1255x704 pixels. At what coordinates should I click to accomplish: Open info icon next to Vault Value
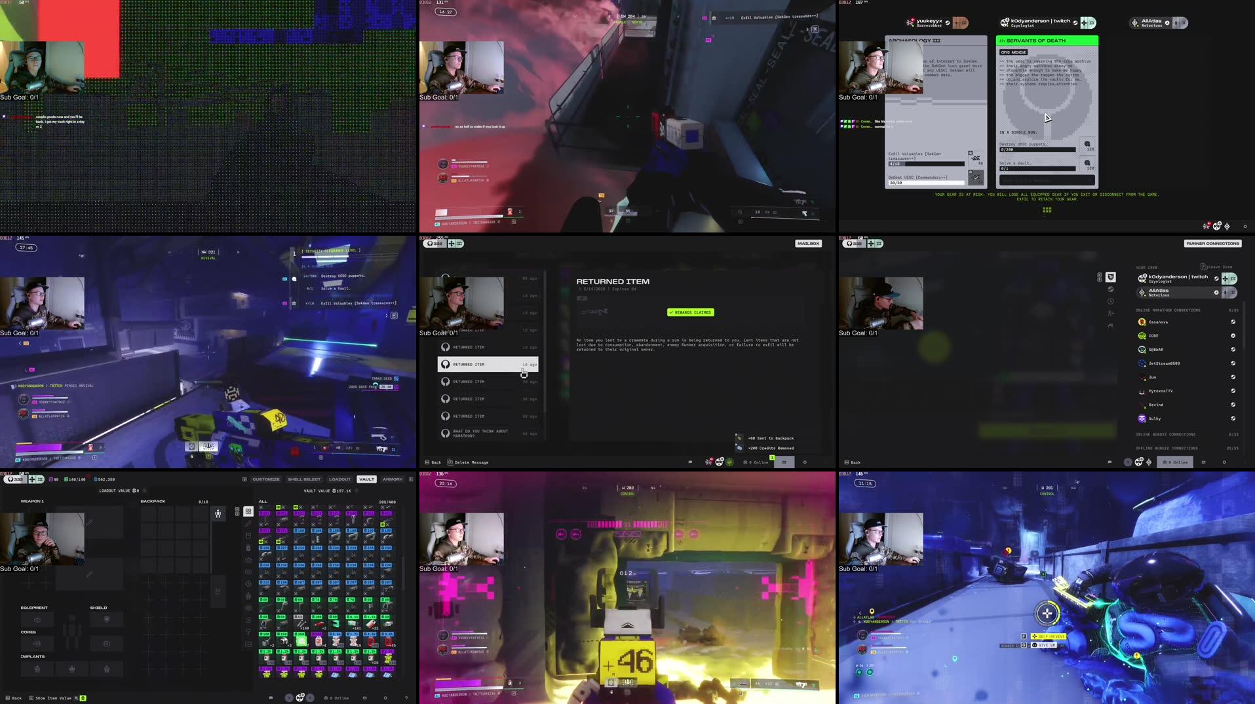coord(357,491)
